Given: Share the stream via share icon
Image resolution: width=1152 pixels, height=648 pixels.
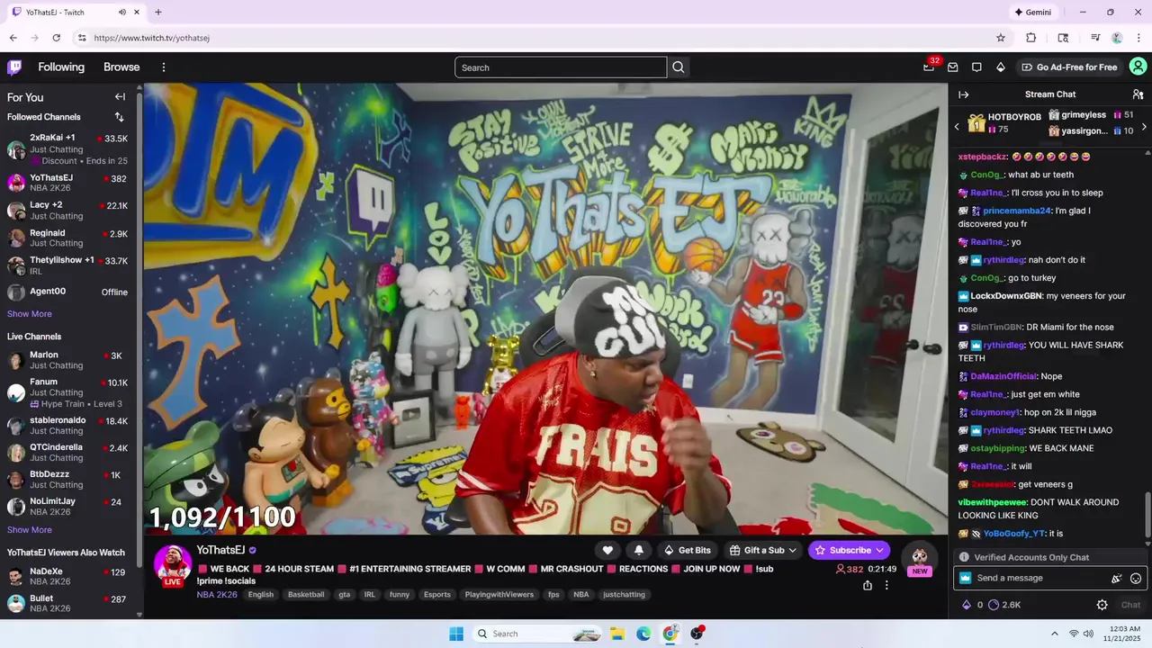Looking at the screenshot, I should (868, 585).
